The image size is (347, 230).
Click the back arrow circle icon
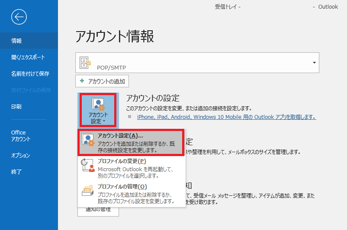[19, 17]
